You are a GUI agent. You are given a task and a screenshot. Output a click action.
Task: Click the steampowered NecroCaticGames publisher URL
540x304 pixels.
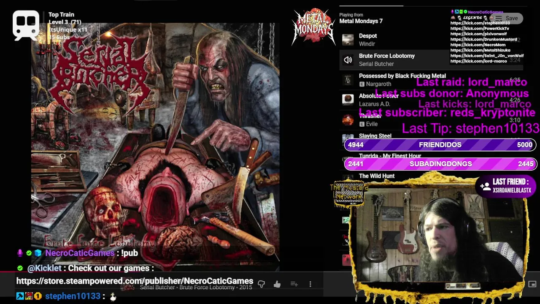[135, 281]
